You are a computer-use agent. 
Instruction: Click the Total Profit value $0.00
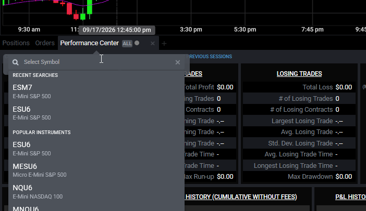(225, 87)
